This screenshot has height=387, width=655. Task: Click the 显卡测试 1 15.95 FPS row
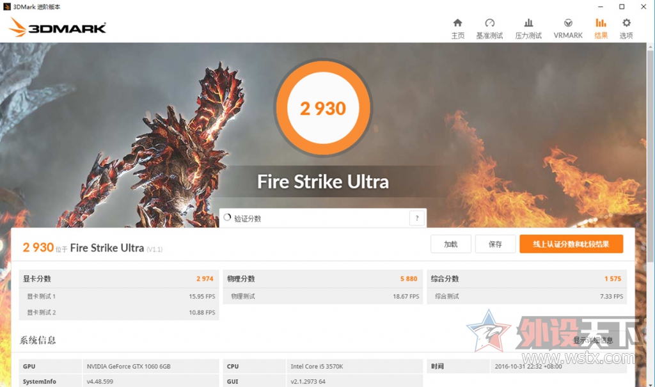[118, 296]
